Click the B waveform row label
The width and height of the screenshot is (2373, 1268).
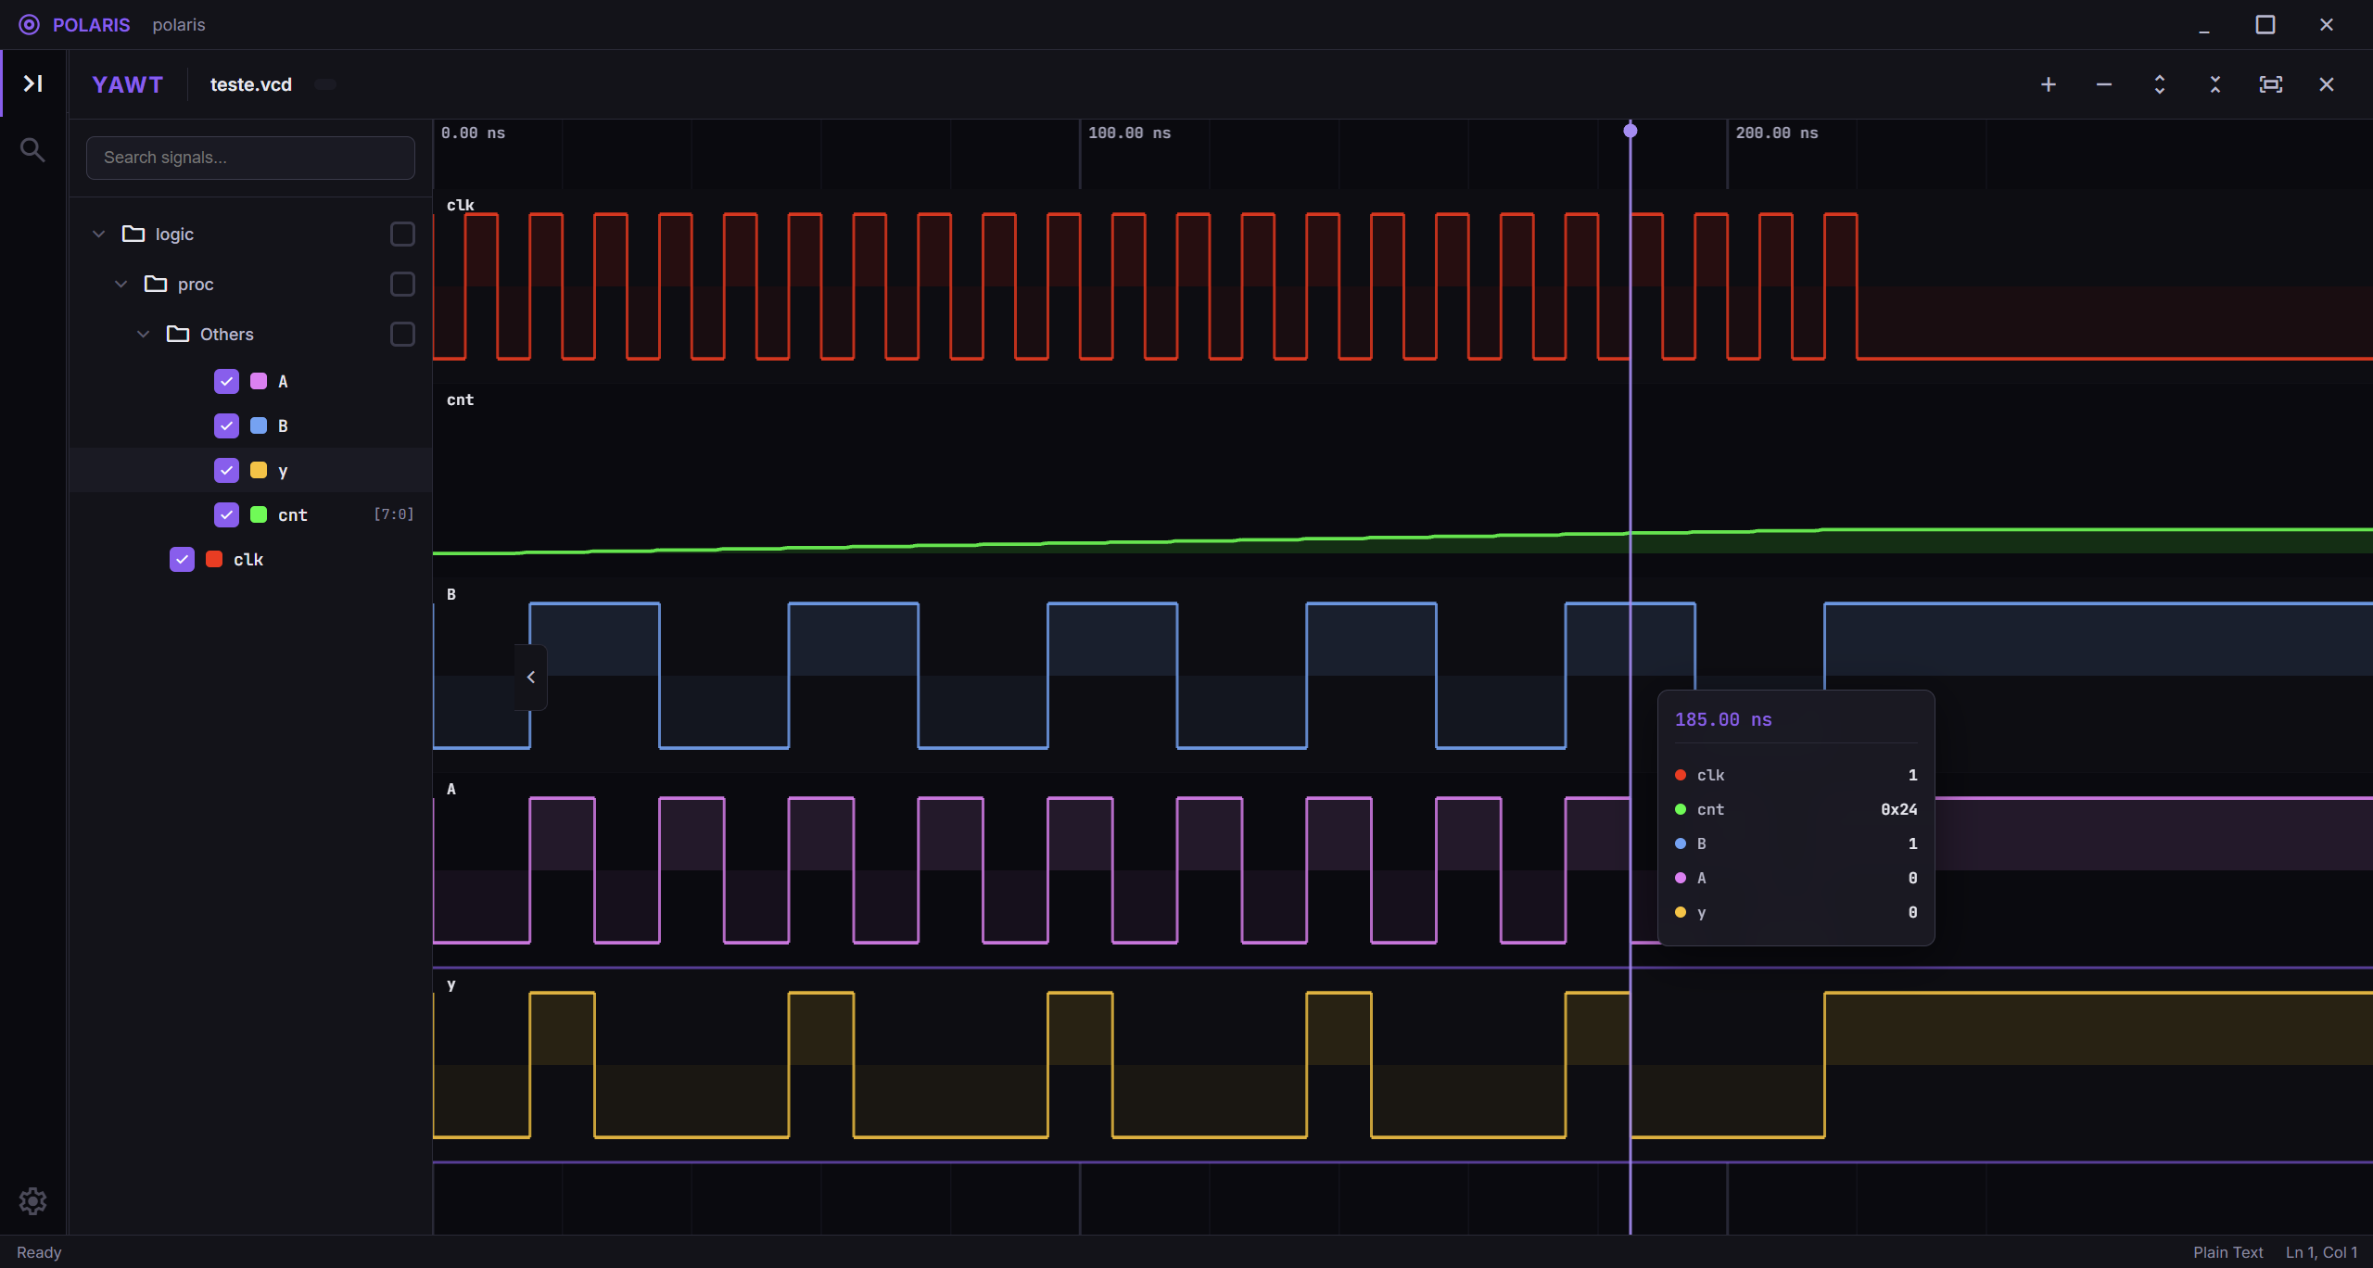coord(451,594)
